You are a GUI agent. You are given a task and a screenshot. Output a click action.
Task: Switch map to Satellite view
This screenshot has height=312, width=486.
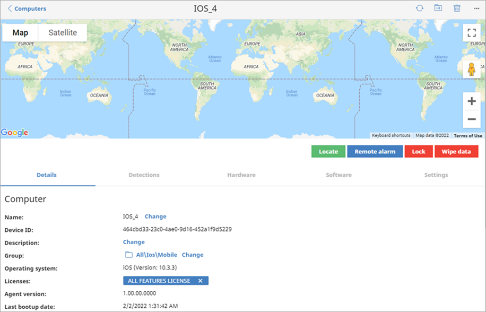(x=63, y=32)
